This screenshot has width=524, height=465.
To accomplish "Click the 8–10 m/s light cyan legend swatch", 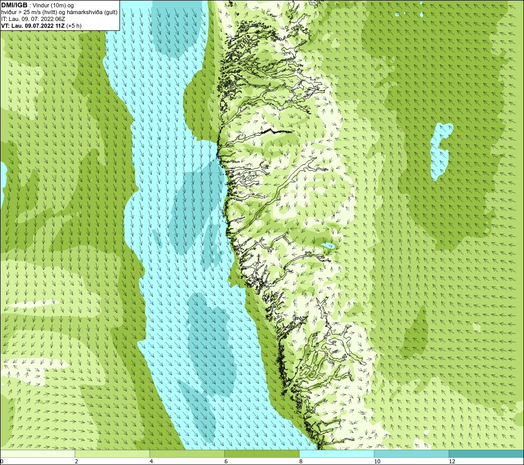I will 337,454.
